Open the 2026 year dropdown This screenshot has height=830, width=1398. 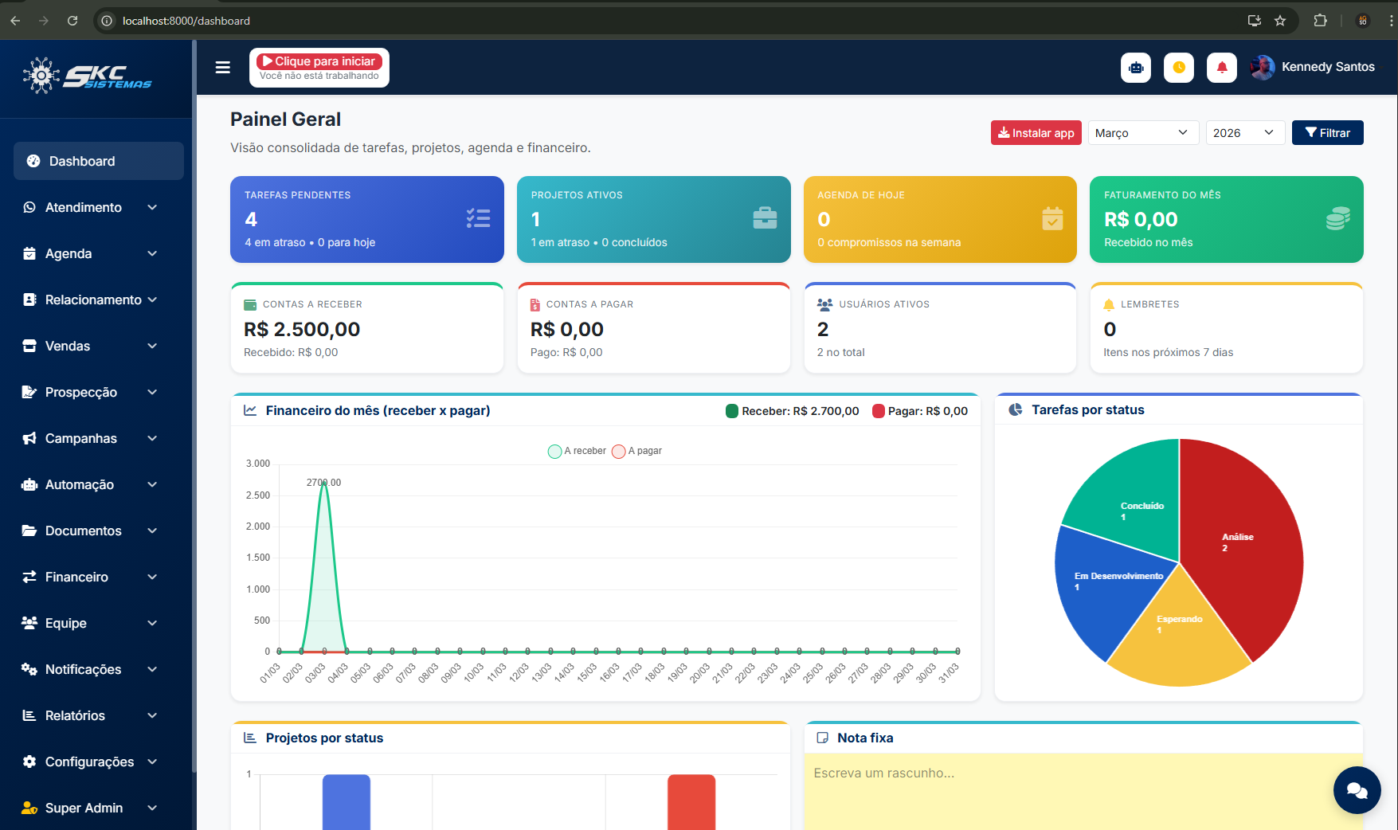tap(1244, 133)
